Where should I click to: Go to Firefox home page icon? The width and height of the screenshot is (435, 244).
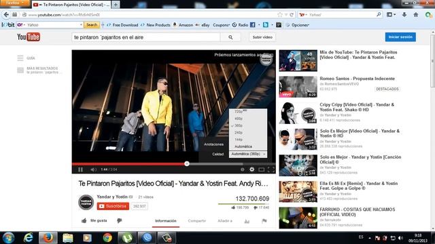point(415,15)
